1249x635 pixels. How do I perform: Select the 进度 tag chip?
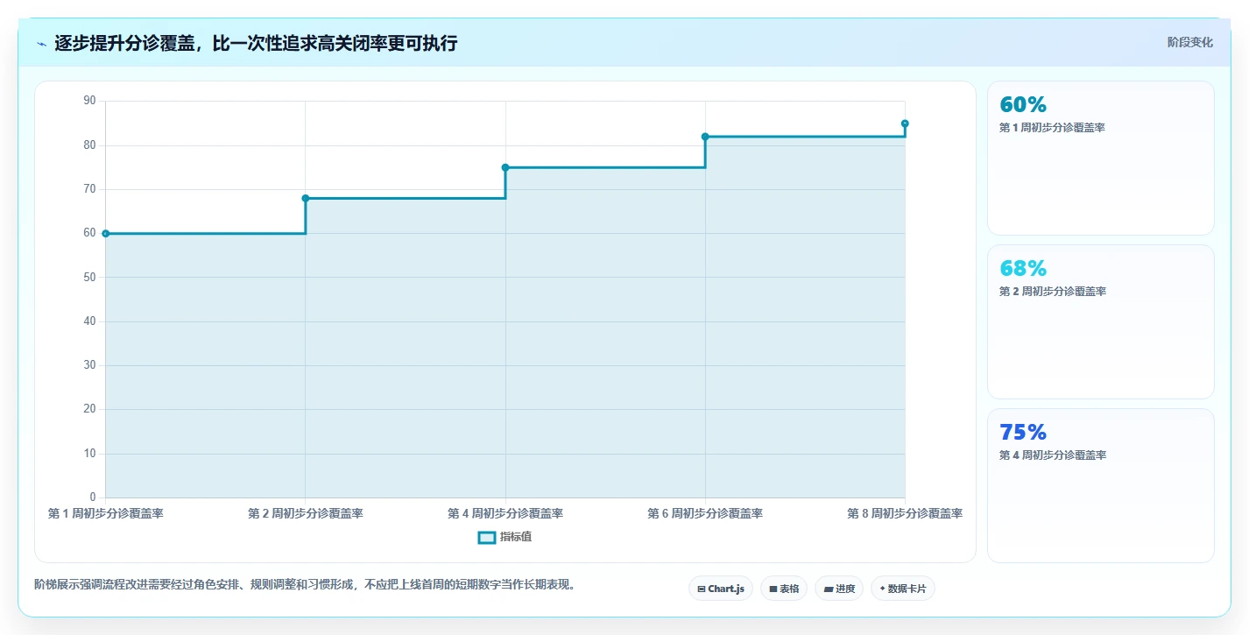[839, 589]
